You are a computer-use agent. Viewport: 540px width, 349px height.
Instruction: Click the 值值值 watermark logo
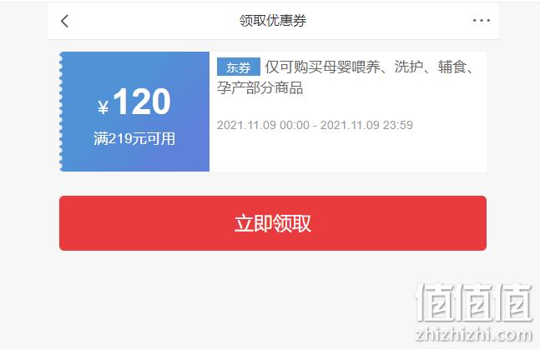[474, 302]
